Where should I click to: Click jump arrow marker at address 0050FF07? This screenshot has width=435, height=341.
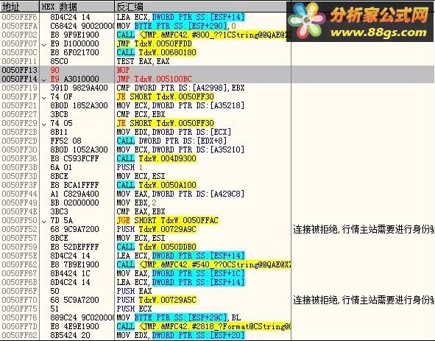pyautogui.click(x=44, y=44)
